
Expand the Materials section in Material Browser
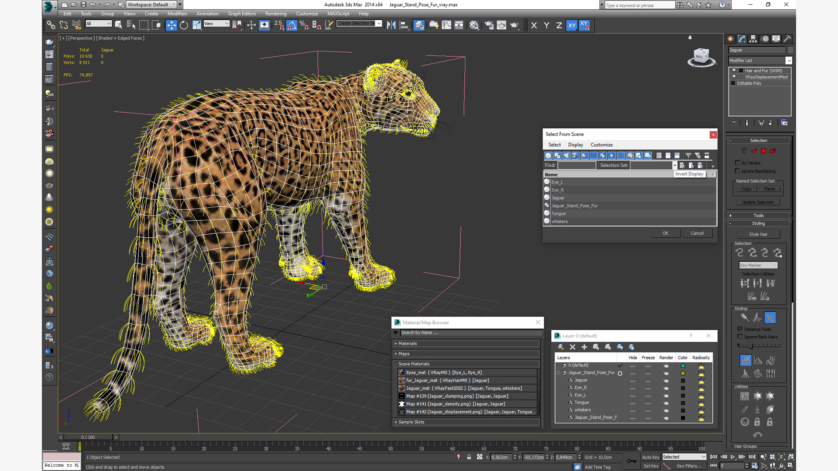point(467,344)
